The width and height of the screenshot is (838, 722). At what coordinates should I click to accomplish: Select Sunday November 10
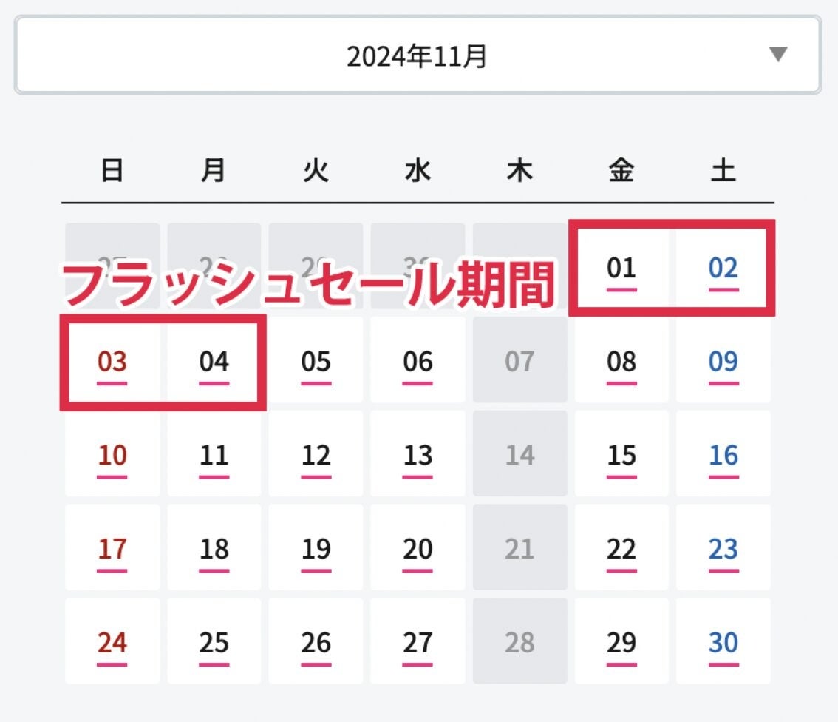112,455
